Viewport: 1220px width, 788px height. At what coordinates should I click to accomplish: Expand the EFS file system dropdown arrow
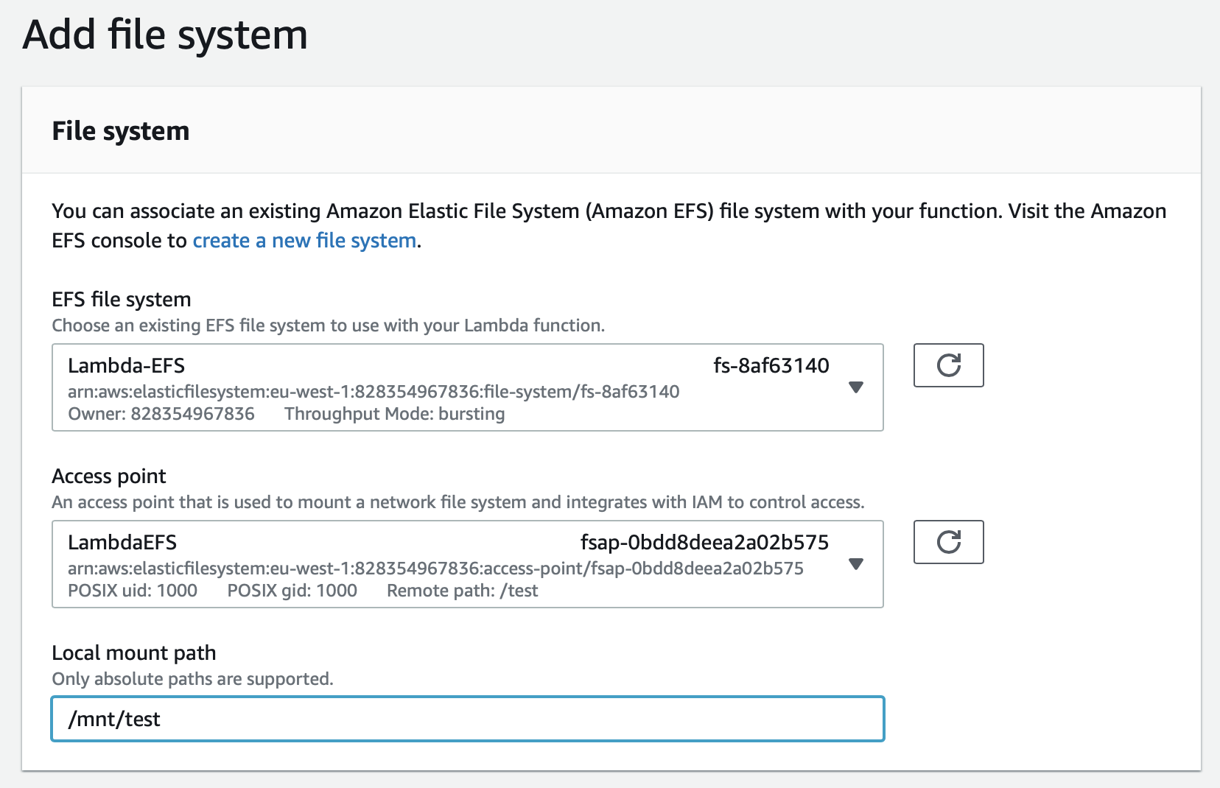855,387
